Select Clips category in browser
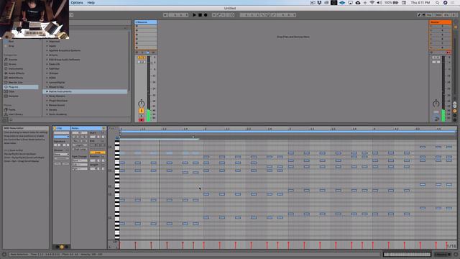 (11, 91)
